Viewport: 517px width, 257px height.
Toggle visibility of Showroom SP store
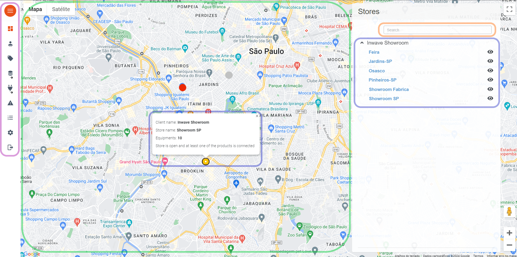(490, 98)
